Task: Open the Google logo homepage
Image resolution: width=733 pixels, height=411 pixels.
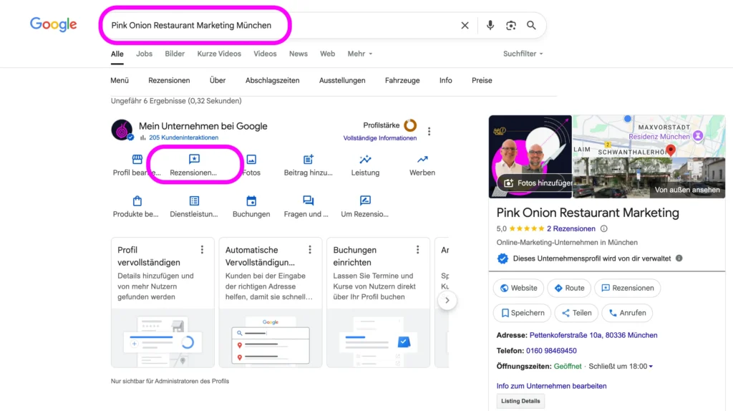Action: click(x=53, y=24)
